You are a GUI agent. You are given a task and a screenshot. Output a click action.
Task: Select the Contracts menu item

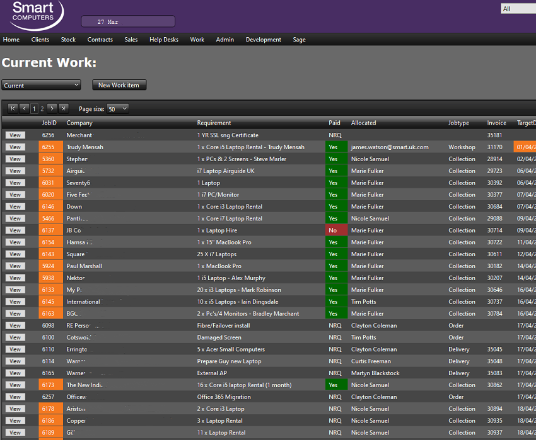(x=100, y=40)
